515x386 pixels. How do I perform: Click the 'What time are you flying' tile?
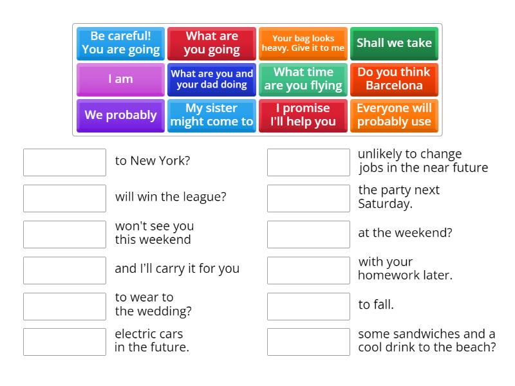pyautogui.click(x=303, y=79)
